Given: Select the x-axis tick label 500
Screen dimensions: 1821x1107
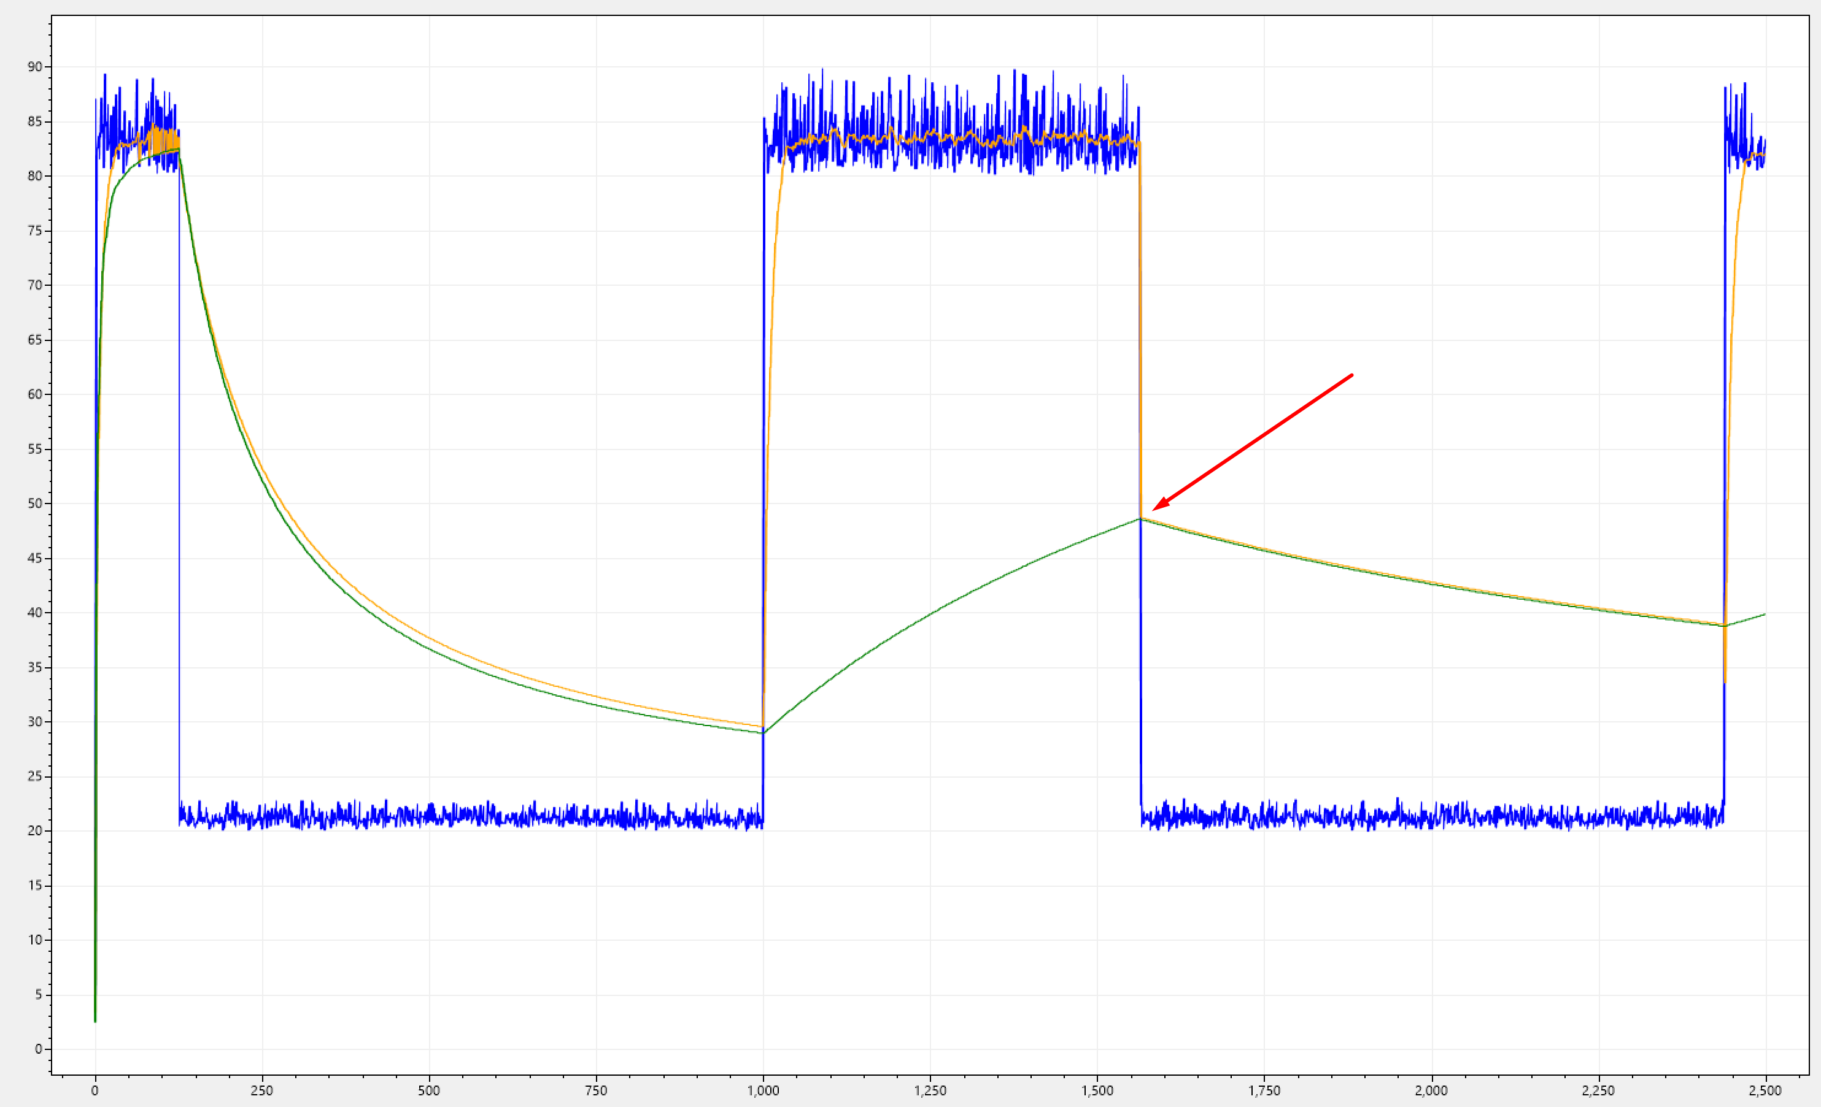Looking at the screenshot, I should point(428,1091).
